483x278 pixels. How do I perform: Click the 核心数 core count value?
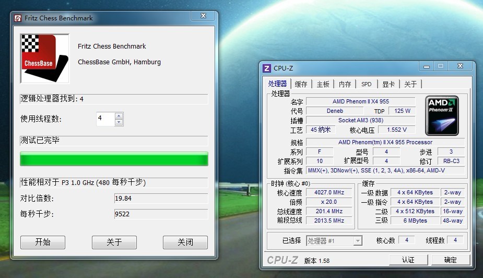(407, 240)
